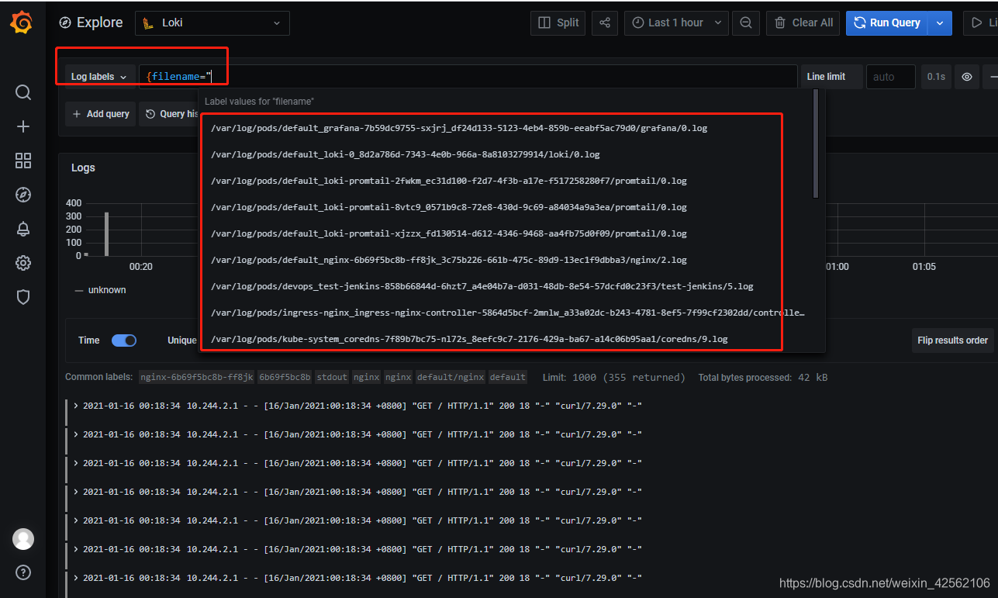
Task: Click the 6b69f5bc8b common label
Action: coord(285,378)
